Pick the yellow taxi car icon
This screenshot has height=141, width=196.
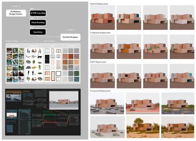[x=34, y=67]
